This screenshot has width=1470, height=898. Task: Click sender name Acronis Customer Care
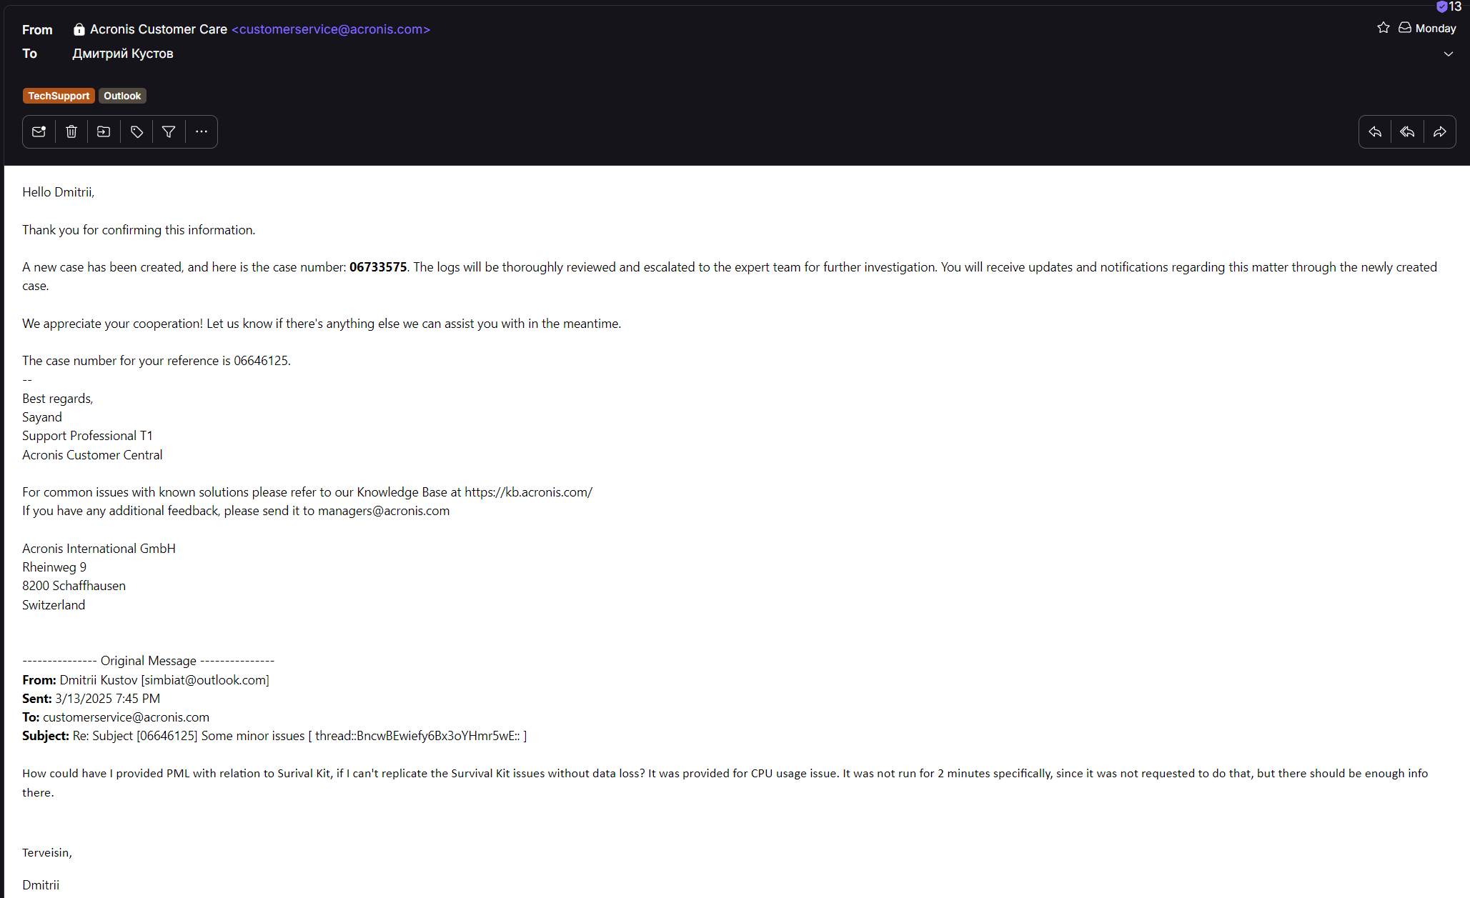click(x=159, y=29)
